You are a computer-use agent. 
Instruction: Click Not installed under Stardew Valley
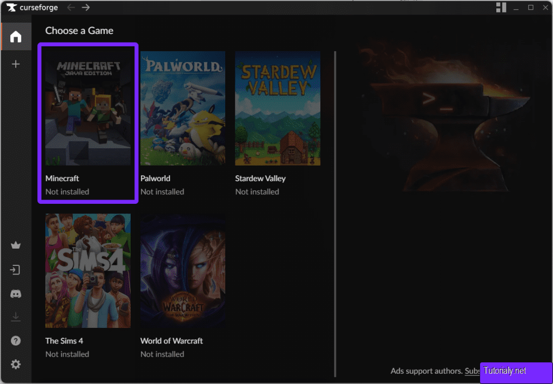click(x=257, y=191)
